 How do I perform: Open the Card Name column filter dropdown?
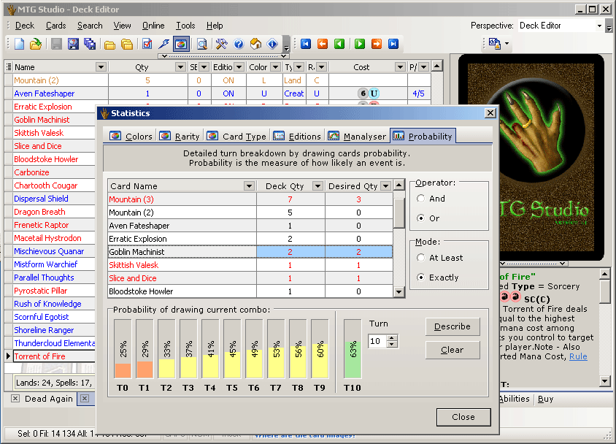click(249, 186)
